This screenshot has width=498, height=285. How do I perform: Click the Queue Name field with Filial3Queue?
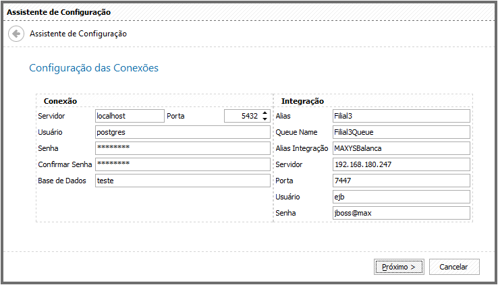[x=402, y=132]
